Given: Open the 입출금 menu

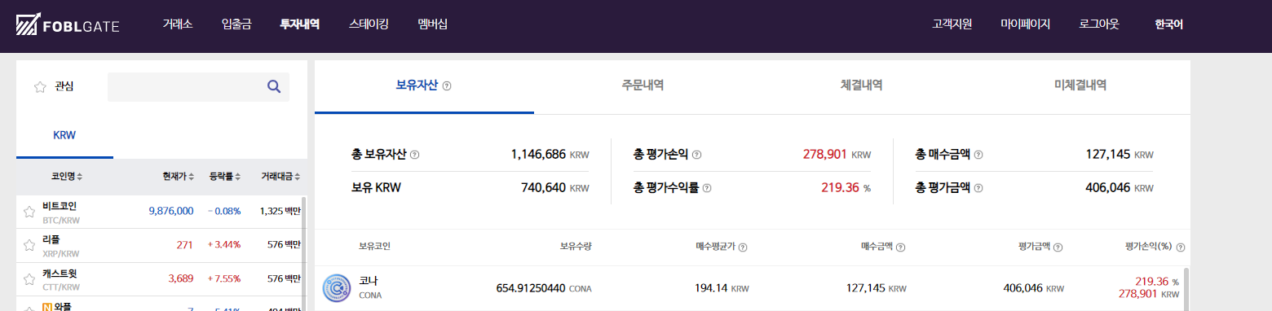Looking at the screenshot, I should [x=236, y=24].
